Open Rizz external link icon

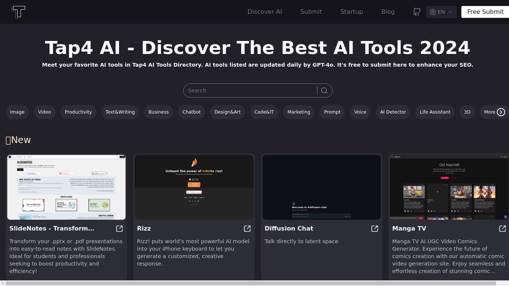coord(247,228)
